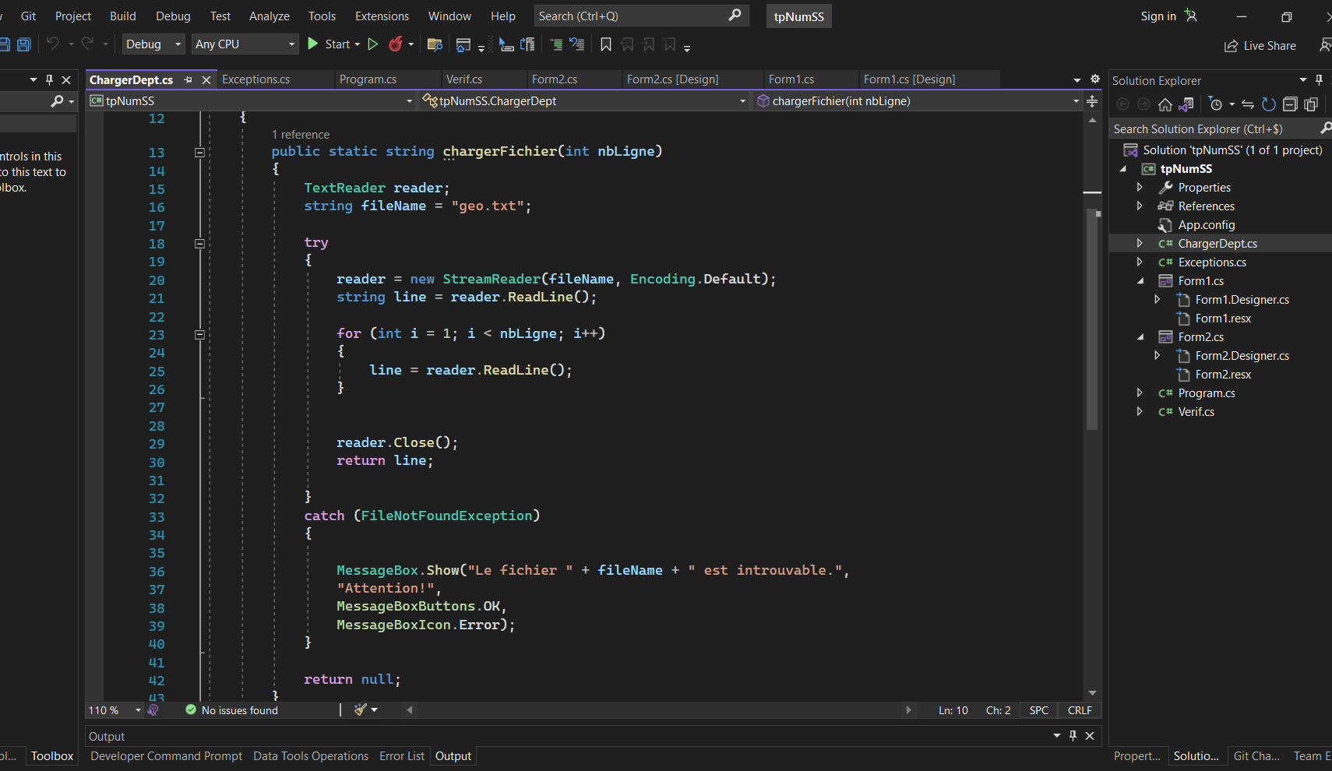Expand the Properties node in Solution Explorer
This screenshot has height=771, width=1332.
(1140, 188)
